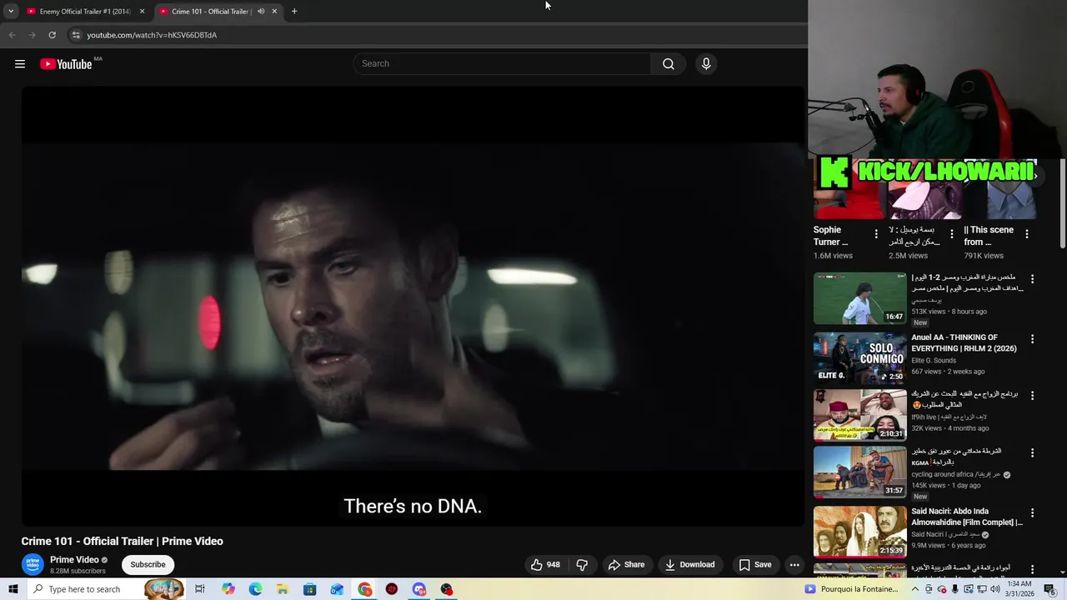Open the 16:47 football highlights video thumbnail
The width and height of the screenshot is (1067, 600).
click(x=859, y=298)
